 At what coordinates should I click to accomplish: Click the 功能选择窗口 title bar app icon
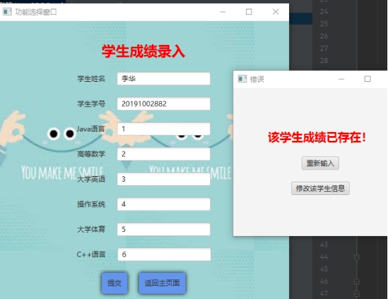[x=7, y=11]
